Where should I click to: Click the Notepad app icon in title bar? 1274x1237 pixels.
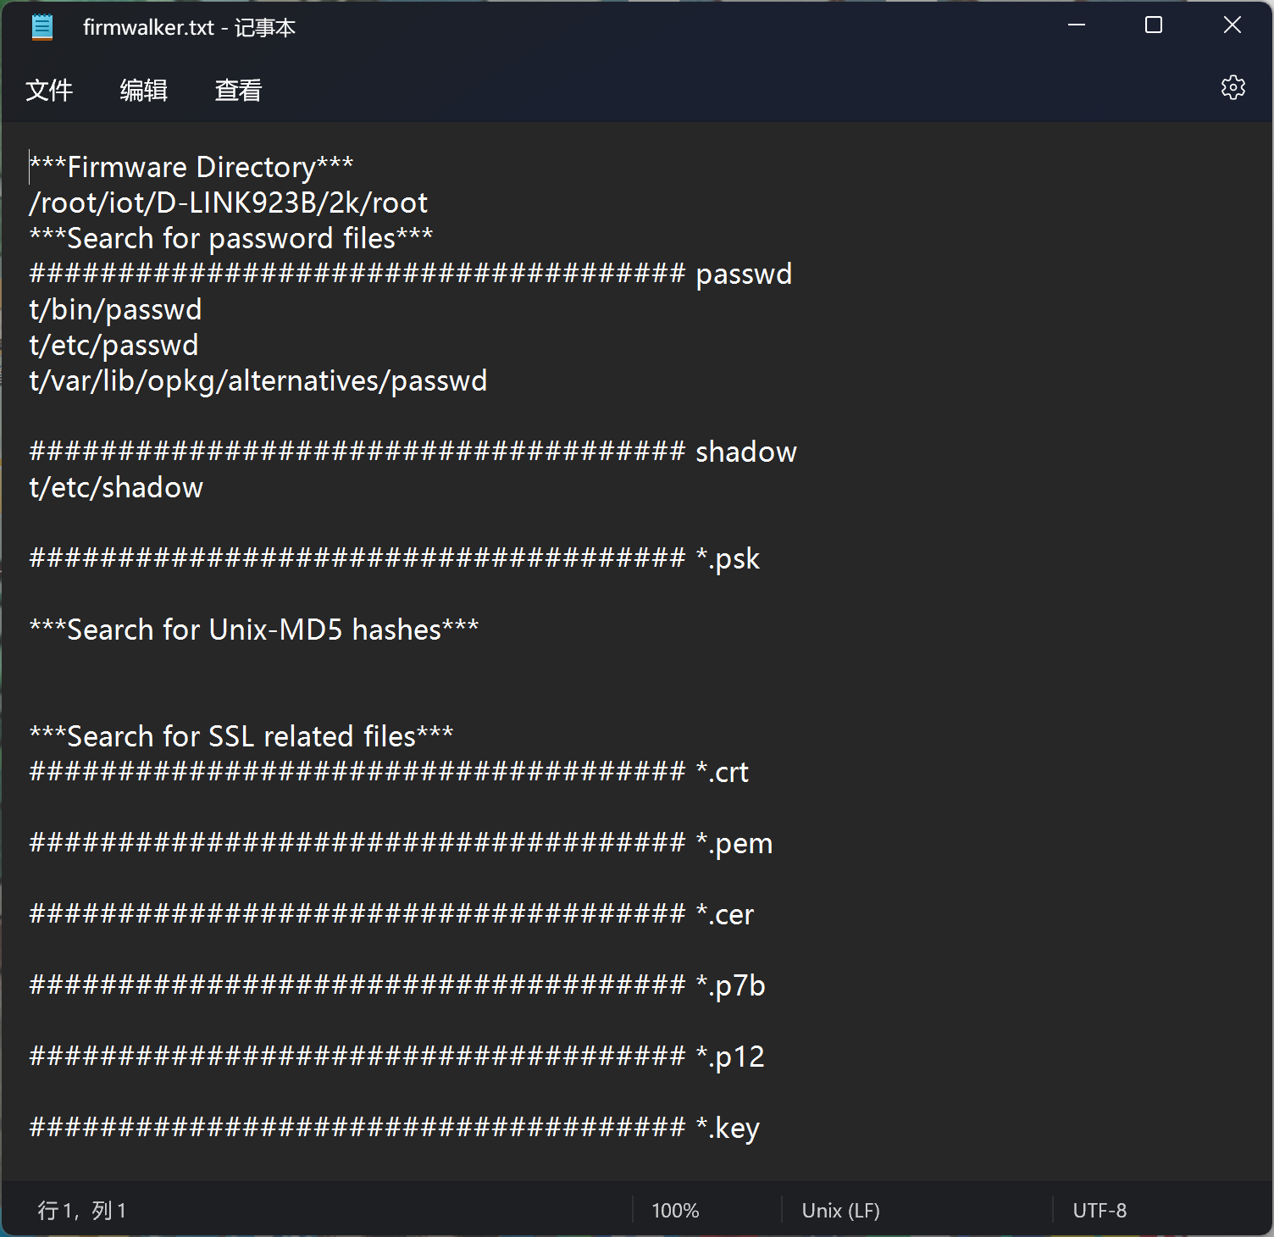pyautogui.click(x=42, y=27)
